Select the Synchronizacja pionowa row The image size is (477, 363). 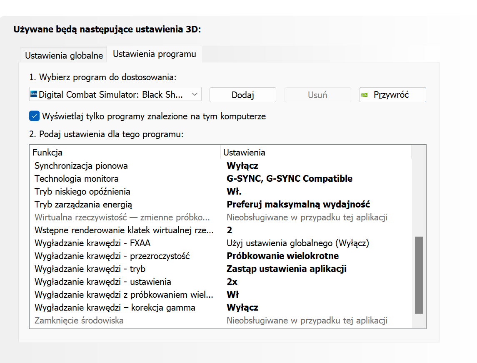pyautogui.click(x=221, y=166)
